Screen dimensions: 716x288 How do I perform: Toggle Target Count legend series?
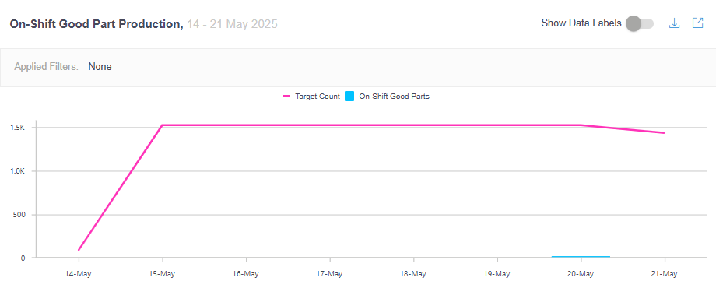pyautogui.click(x=311, y=97)
